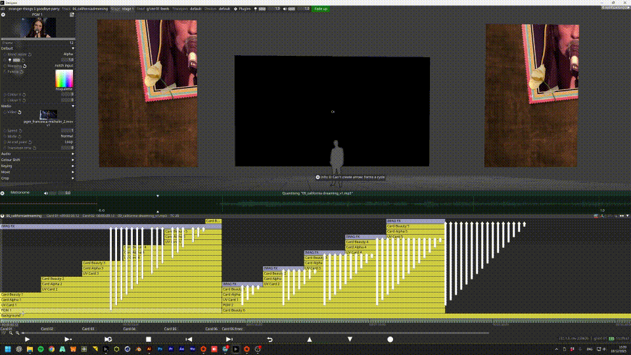The height and width of the screenshot is (355, 631).
Task: Toggle Blend mode keyframe checkbox
Action: 5,54
